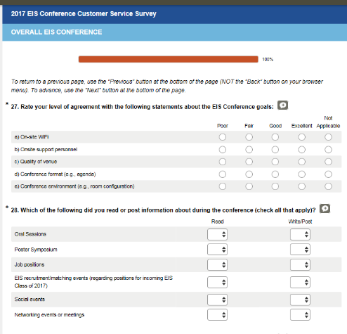This screenshot has height=334, width=347.
Task: Click the orange survey progress bar
Action: (x=169, y=59)
